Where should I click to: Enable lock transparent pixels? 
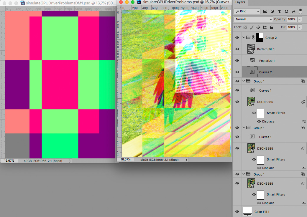(x=245, y=27)
